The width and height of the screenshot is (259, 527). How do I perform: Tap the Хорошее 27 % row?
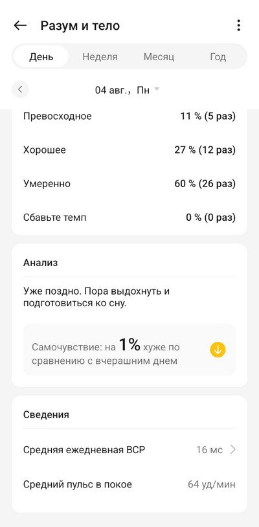pos(129,150)
